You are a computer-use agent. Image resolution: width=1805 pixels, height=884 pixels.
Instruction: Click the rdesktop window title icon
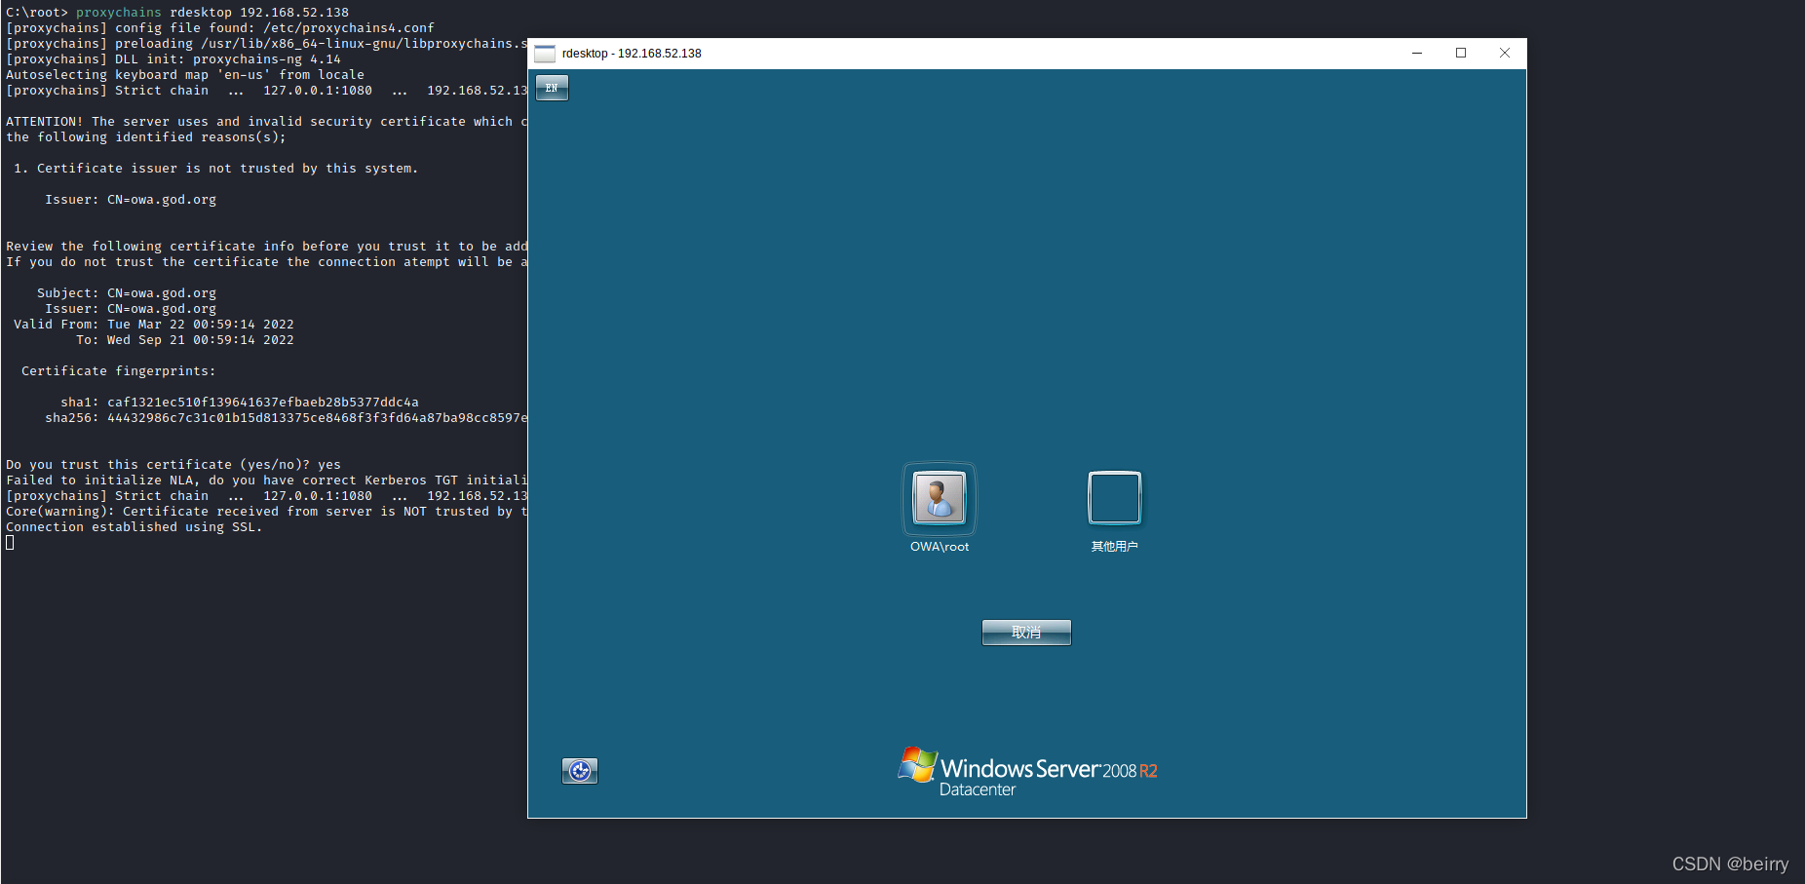pyautogui.click(x=545, y=54)
